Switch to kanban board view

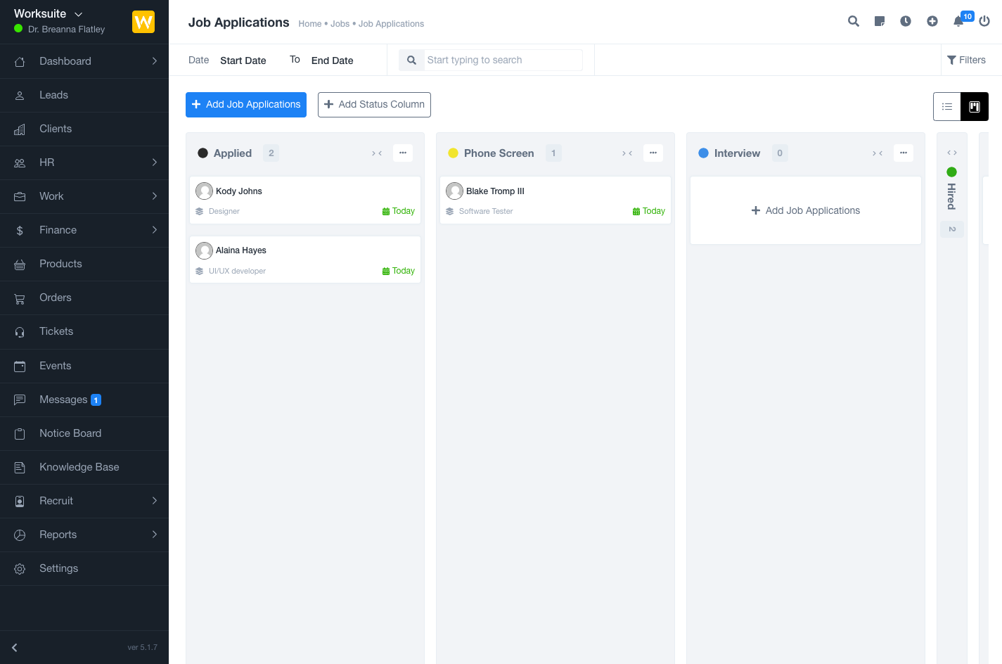coord(975,107)
